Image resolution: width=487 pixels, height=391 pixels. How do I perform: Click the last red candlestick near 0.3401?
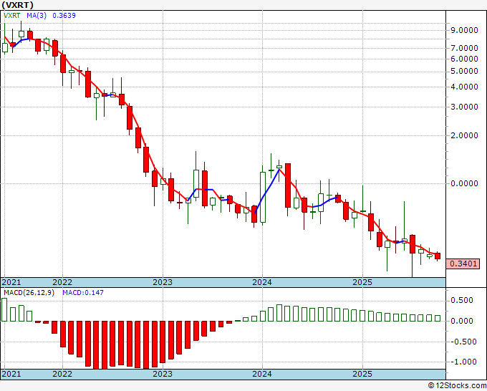tap(438, 256)
